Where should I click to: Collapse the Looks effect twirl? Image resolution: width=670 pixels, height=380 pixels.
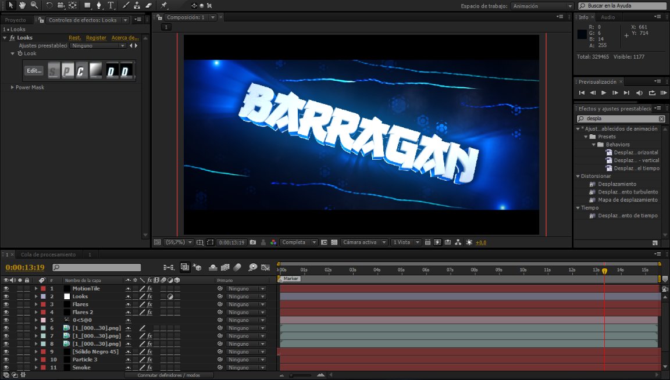[x=5, y=38]
